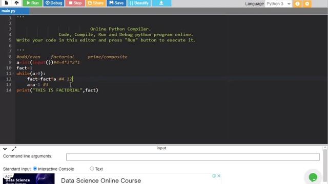Click the new file icon
Image resolution: width=328 pixels, height=184 pixels.
(7, 3)
